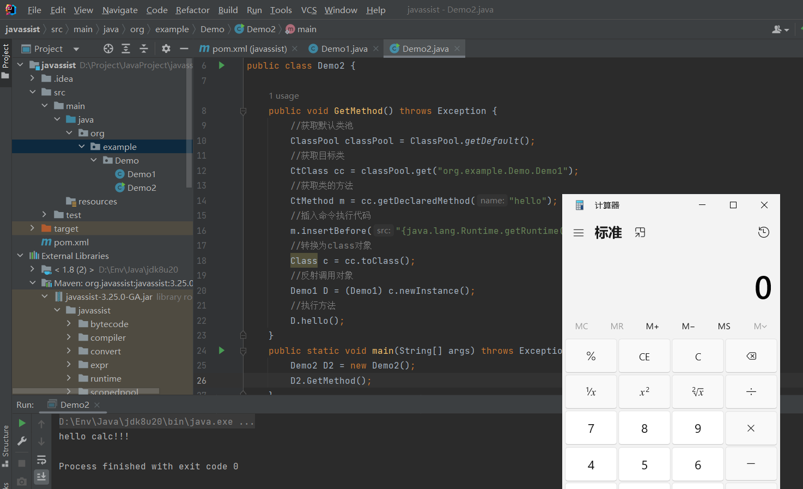
Task: Click the collapse all icon in Project panel
Action: coord(144,49)
